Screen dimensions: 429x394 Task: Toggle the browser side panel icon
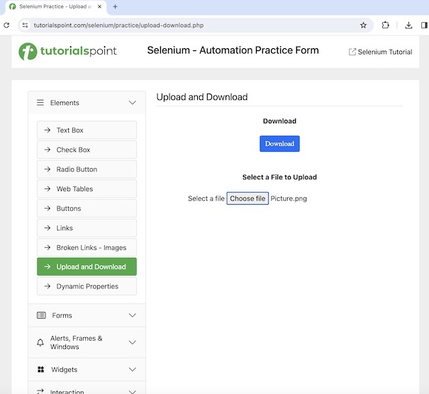(424, 25)
